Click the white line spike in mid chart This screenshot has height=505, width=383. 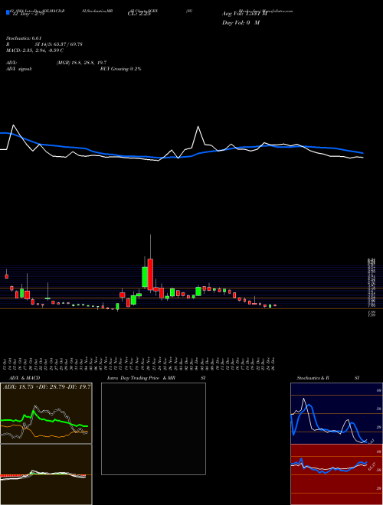(x=198, y=127)
